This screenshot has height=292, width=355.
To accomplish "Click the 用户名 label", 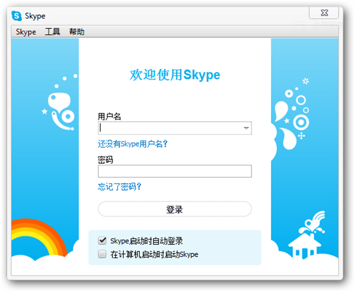I will [109, 116].
